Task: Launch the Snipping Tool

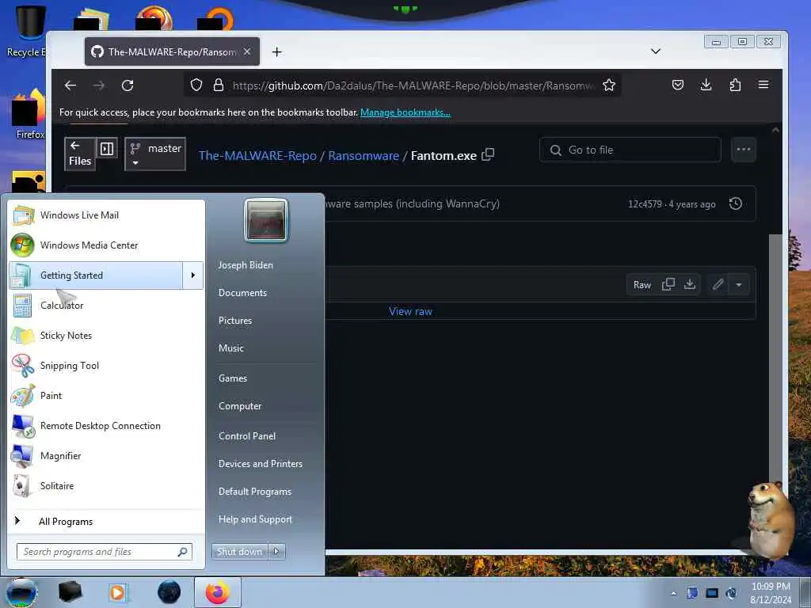Action: pos(106,366)
